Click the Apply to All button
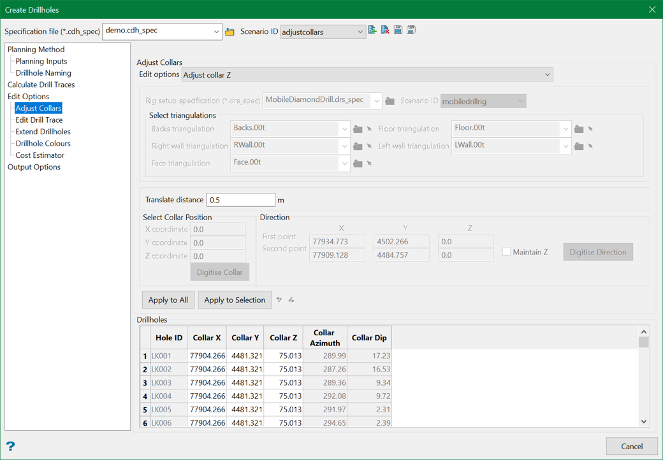Image resolution: width=663 pixels, height=460 pixels. [x=168, y=300]
